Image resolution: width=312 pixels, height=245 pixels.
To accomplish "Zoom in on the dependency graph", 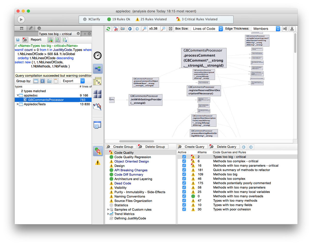I will tap(145, 29).
